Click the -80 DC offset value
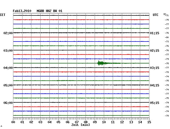Screen dimensions: 170x129 tap(167, 37)
